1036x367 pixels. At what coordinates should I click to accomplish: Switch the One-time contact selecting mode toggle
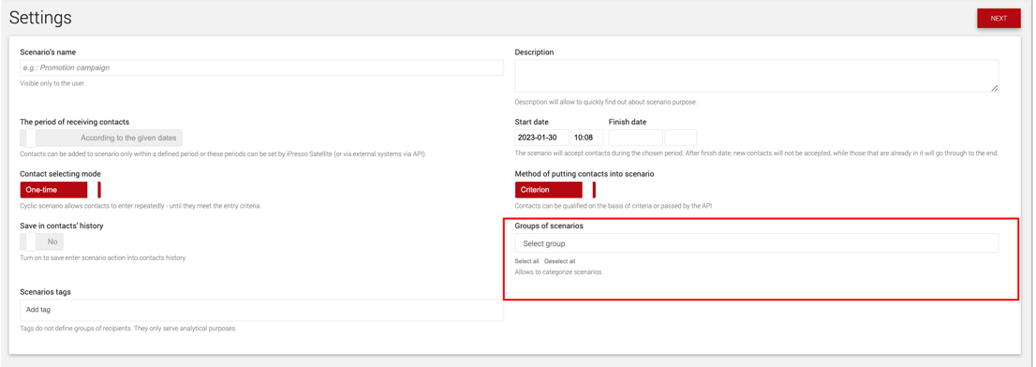click(x=60, y=189)
